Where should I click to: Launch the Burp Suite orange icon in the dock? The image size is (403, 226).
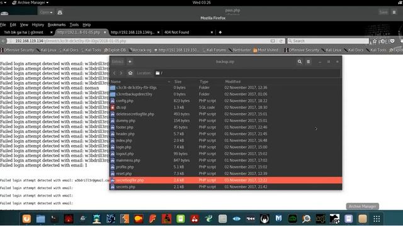pos(125,219)
